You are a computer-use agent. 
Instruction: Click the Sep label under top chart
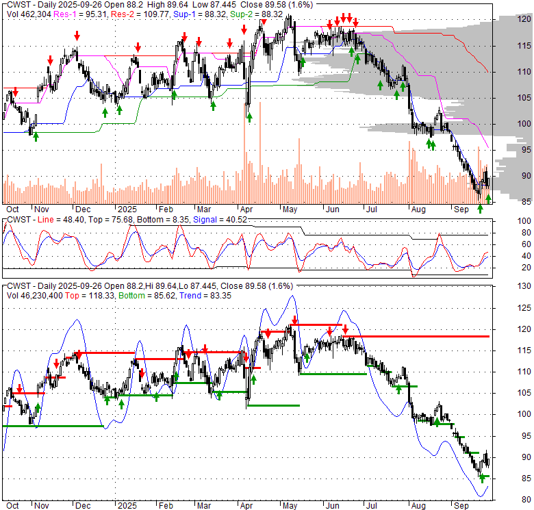coord(461,209)
